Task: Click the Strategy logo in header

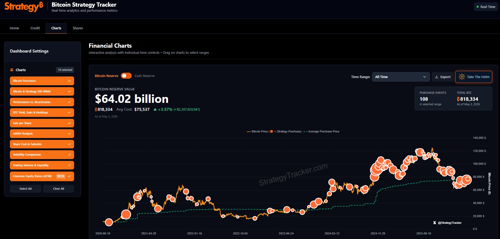Action: (24, 6)
